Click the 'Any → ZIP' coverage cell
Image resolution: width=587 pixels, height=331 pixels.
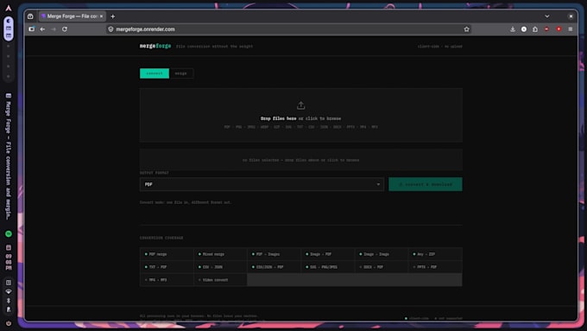pos(435,254)
